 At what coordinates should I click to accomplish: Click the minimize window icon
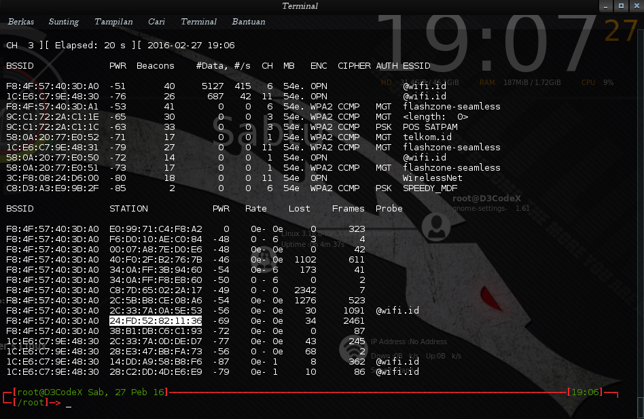click(x=605, y=6)
